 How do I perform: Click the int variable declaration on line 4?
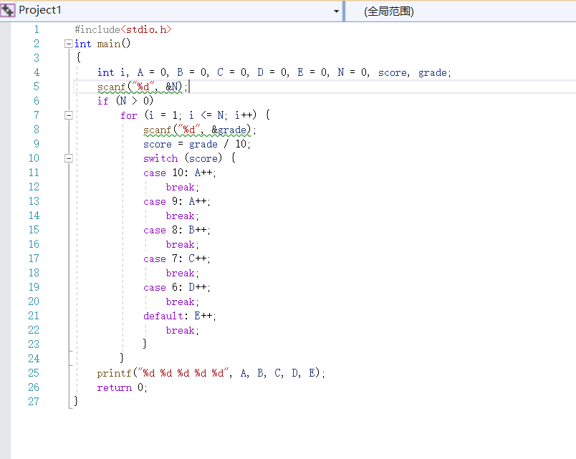274,72
